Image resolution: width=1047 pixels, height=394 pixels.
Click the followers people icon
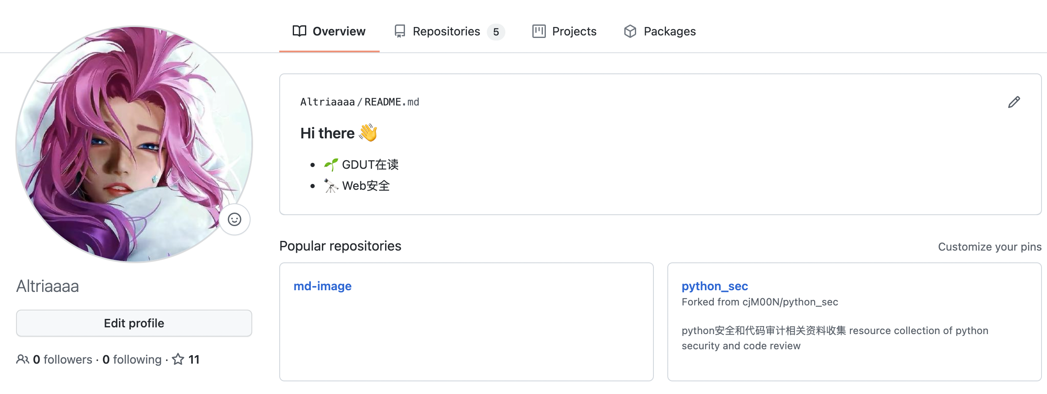click(22, 359)
